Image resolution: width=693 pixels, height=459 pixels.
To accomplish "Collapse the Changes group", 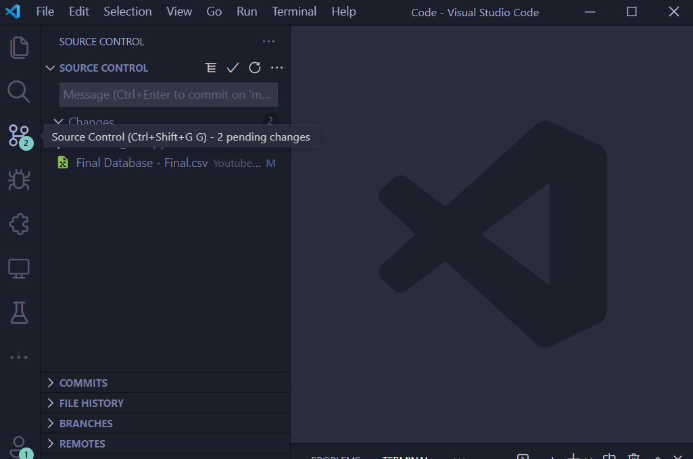I will click(58, 121).
